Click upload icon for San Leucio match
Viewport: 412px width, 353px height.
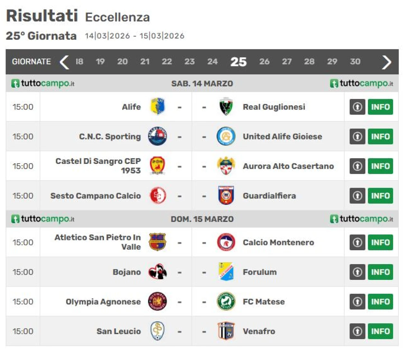[357, 331]
